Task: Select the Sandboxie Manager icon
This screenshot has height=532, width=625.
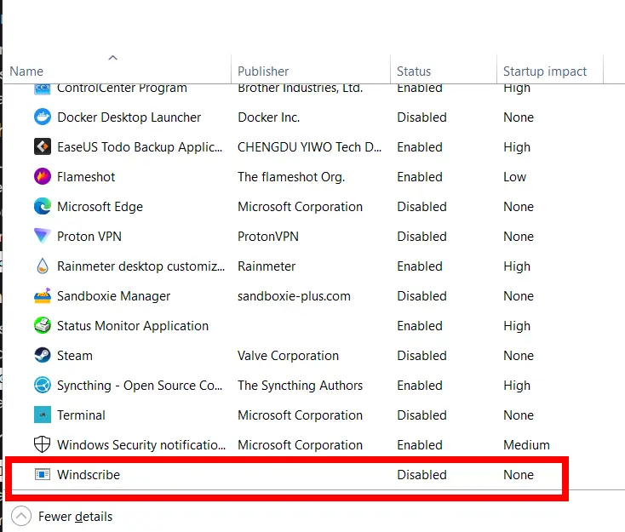Action: click(x=42, y=296)
